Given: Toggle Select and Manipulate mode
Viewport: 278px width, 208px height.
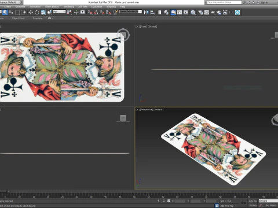Looking at the screenshot, I should (x=76, y=12).
